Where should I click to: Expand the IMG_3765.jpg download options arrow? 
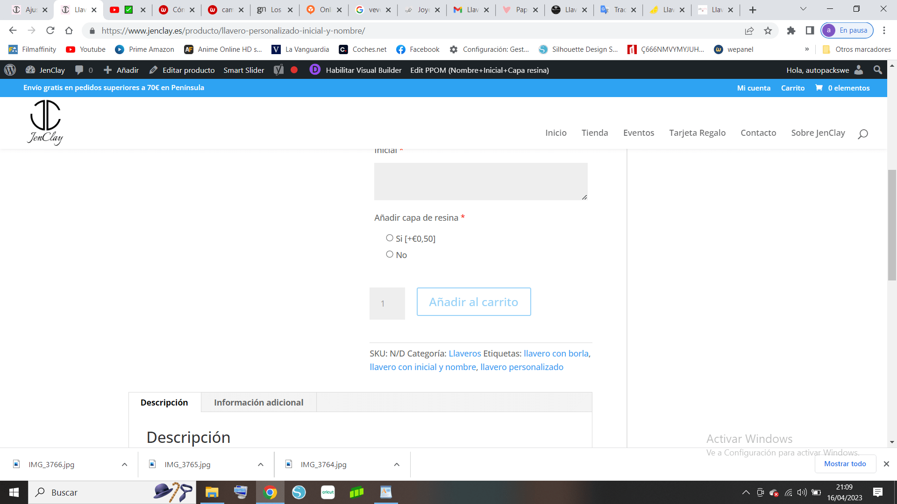(x=261, y=465)
